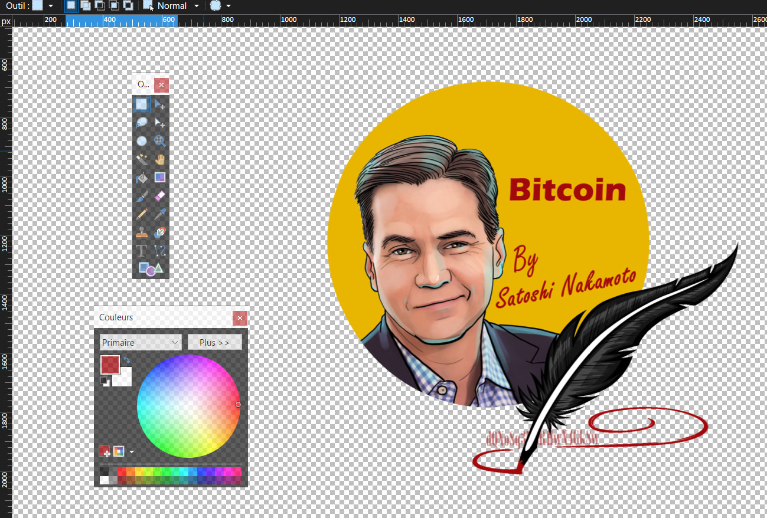
Task: Set selection mode to Intersect
Action: tap(114, 6)
